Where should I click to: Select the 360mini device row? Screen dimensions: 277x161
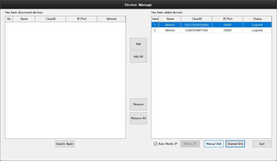tap(170, 25)
